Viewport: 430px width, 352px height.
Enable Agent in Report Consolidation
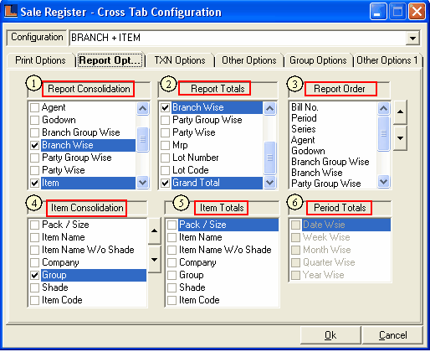(34, 108)
